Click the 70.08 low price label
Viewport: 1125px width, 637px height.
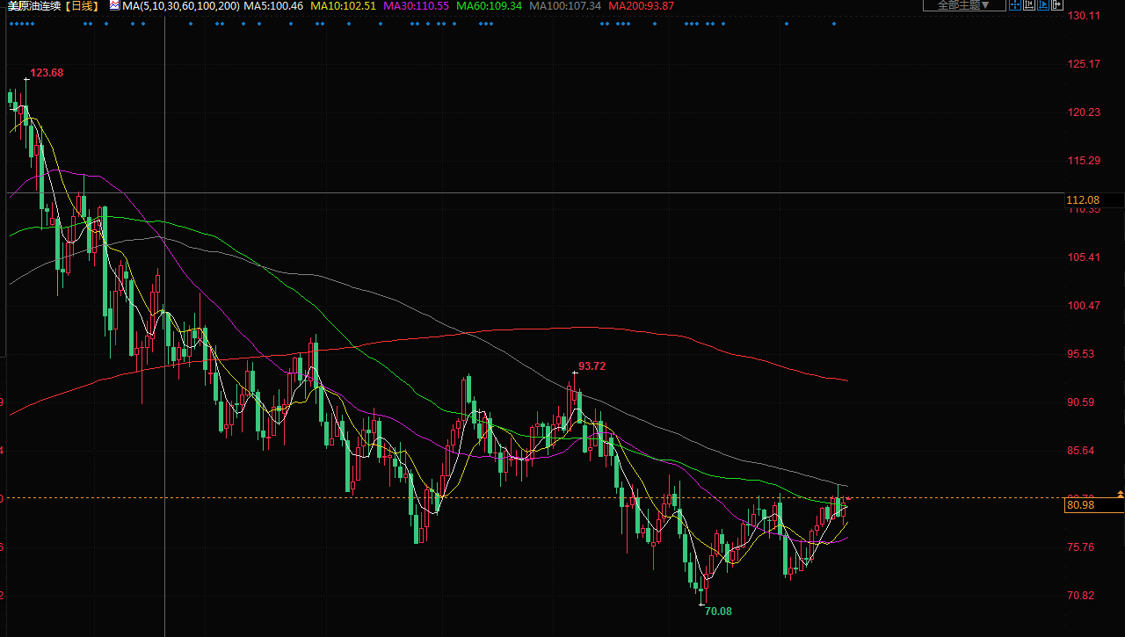(x=718, y=611)
